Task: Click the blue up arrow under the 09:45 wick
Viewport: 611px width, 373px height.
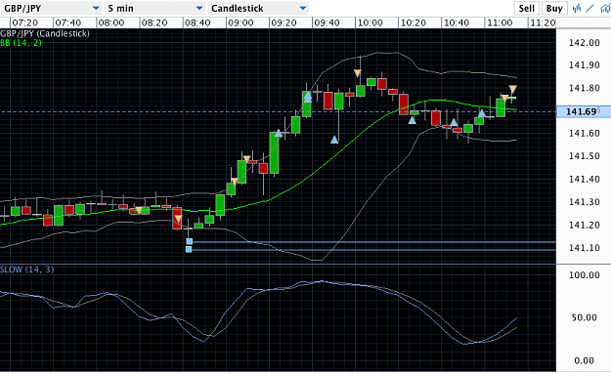Action: coord(334,140)
